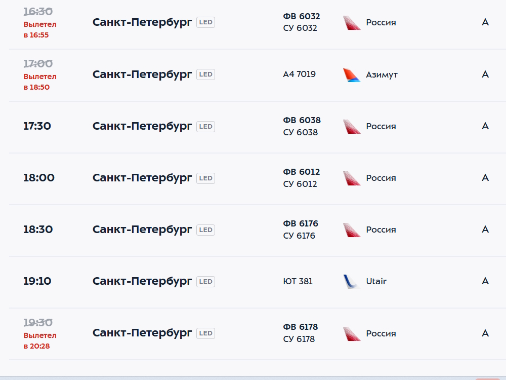Click the Россия logo for flight ФВ 6012

(352, 178)
